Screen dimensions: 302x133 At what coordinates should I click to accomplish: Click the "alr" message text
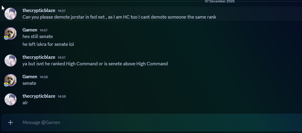[25, 103]
